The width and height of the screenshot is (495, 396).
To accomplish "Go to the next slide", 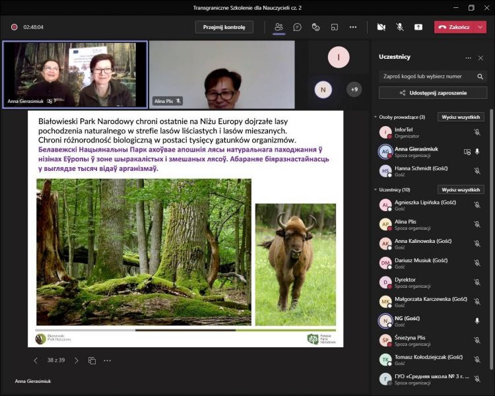I will click(76, 360).
